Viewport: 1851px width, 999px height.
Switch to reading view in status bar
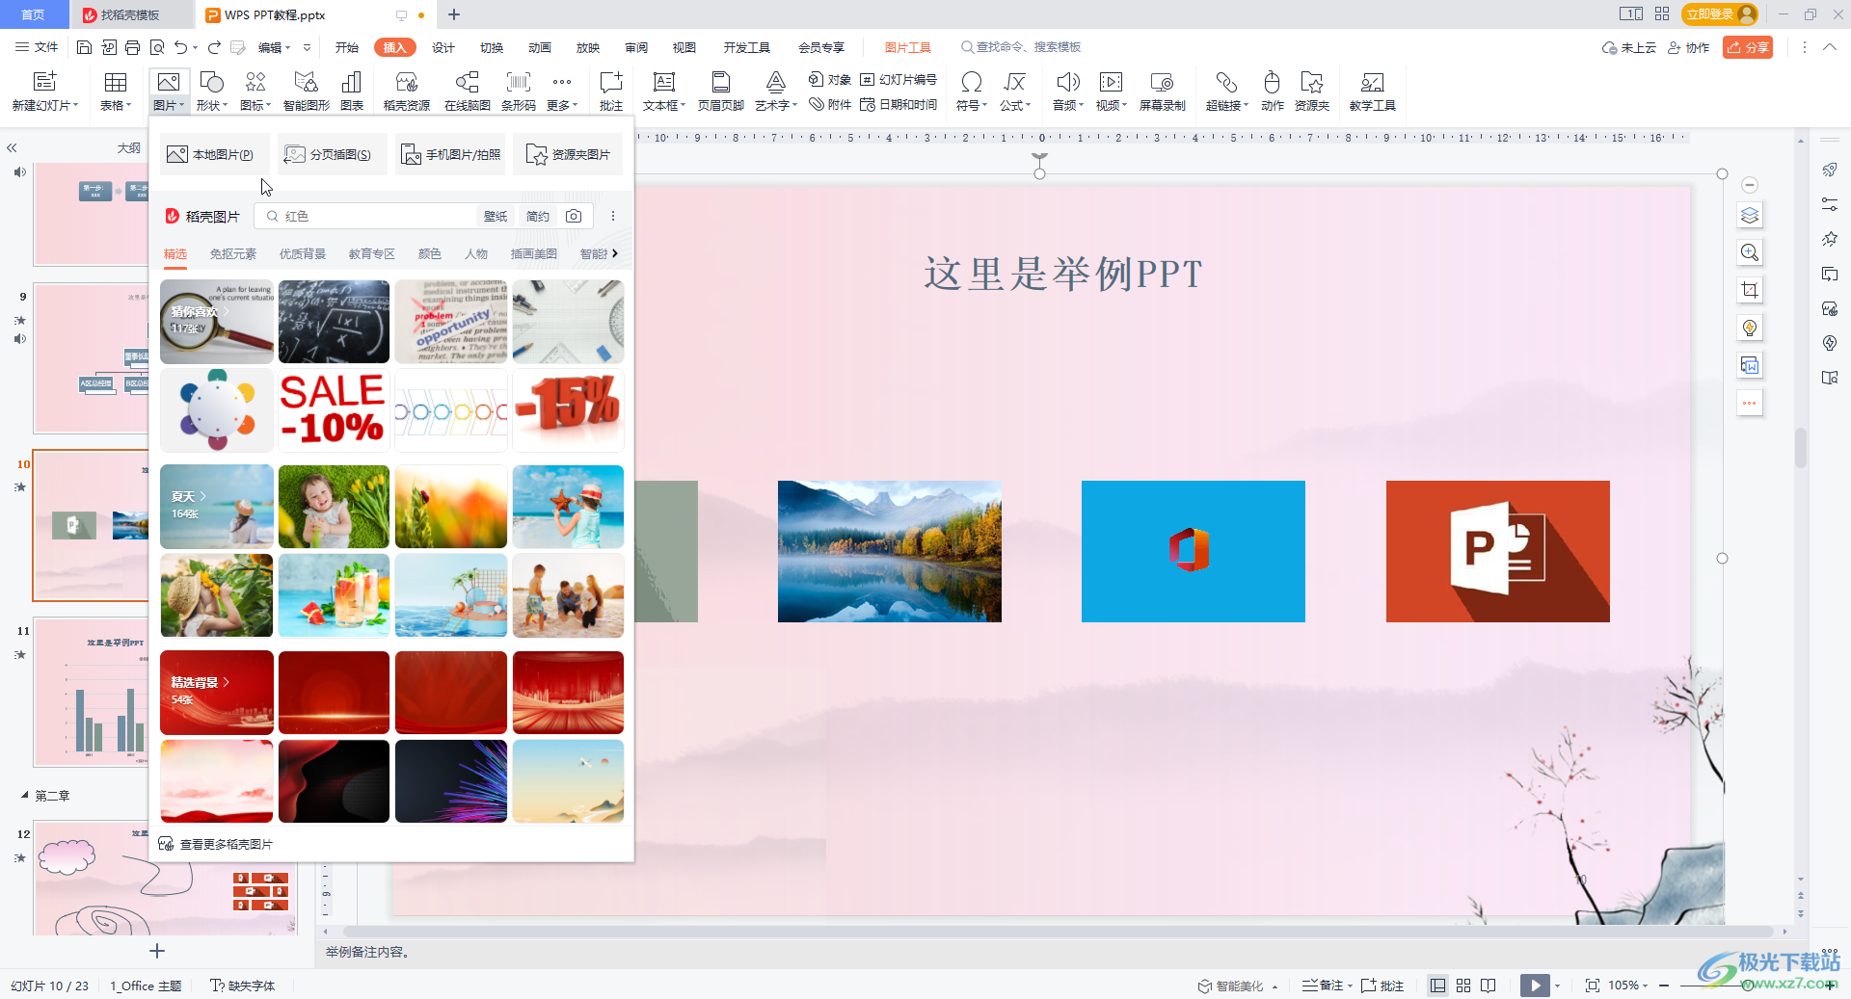(1489, 986)
